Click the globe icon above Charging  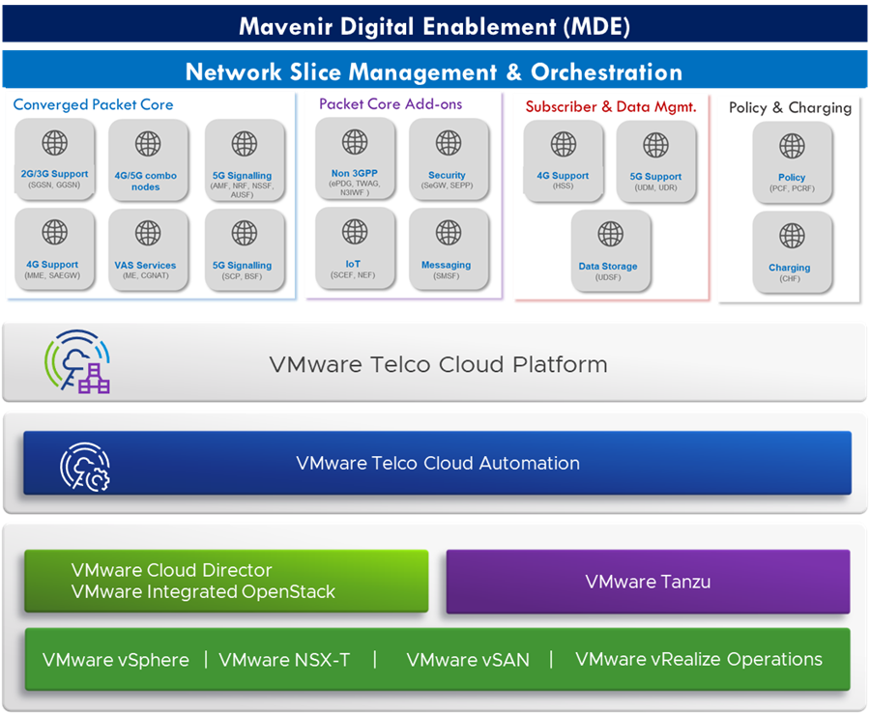pyautogui.click(x=792, y=236)
